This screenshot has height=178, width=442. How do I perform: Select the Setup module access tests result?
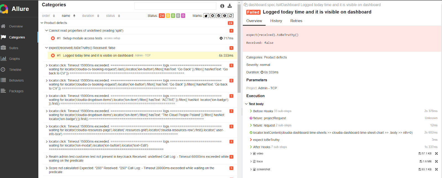click(x=83, y=38)
